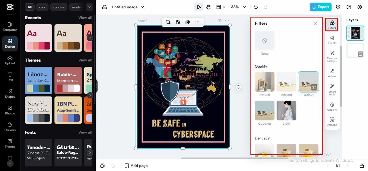View all Themes
The width and height of the screenshot is (368, 171).
[x=85, y=60]
